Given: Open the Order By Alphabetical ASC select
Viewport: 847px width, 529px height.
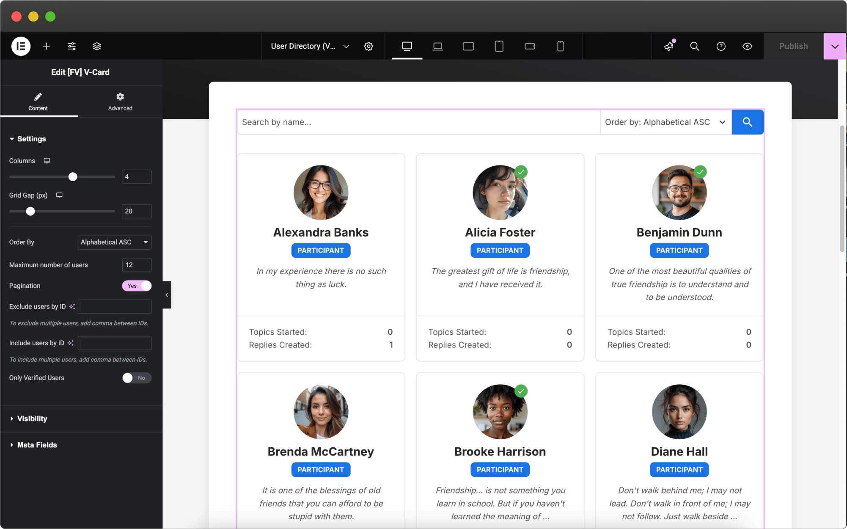Looking at the screenshot, I should pyautogui.click(x=115, y=242).
